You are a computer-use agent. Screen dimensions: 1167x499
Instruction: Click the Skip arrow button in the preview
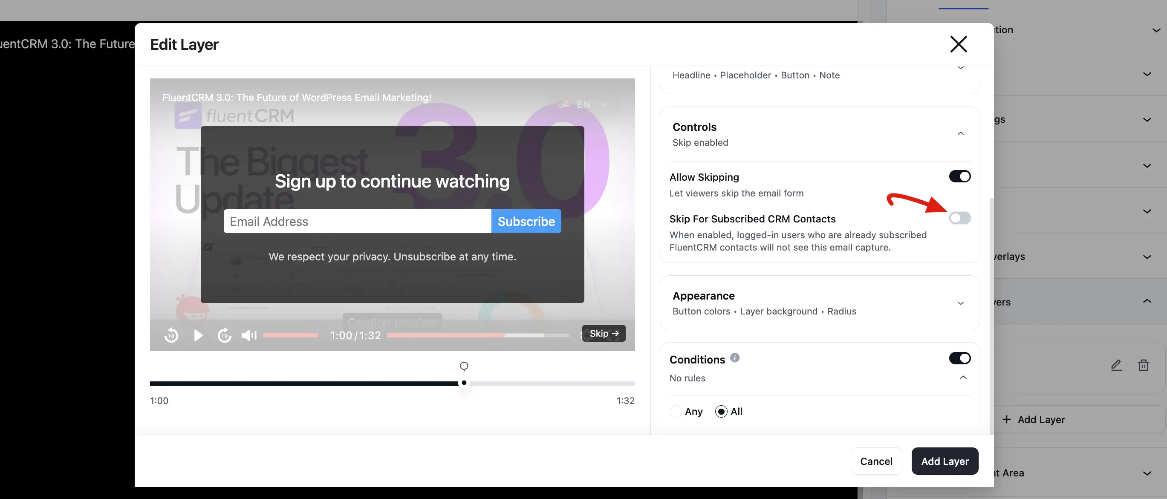[604, 333]
